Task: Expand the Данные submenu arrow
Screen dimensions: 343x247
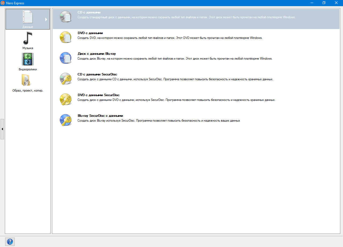Action: coord(46,19)
